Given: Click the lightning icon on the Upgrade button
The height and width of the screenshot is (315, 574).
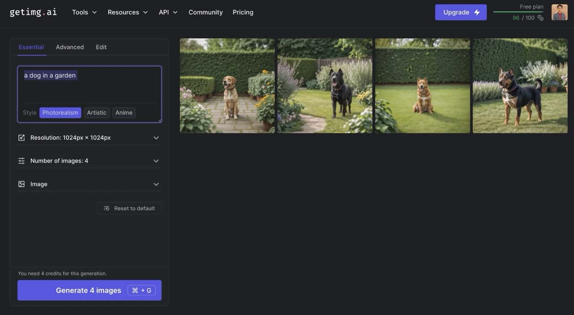Looking at the screenshot, I should [x=476, y=12].
